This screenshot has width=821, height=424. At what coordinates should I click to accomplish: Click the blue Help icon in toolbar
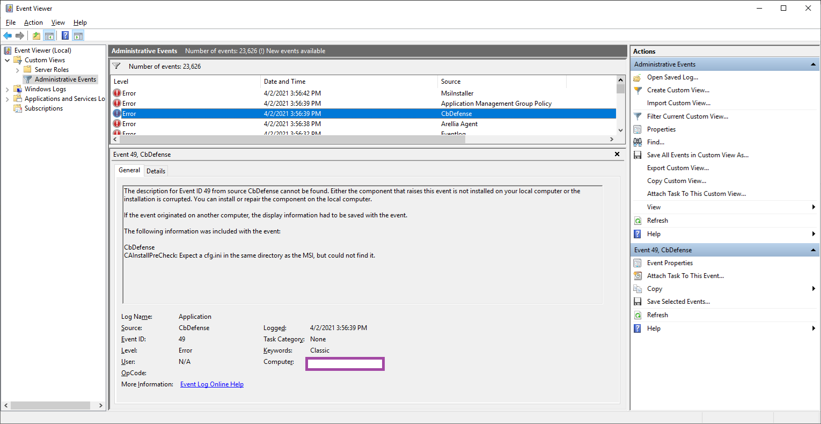click(x=65, y=36)
